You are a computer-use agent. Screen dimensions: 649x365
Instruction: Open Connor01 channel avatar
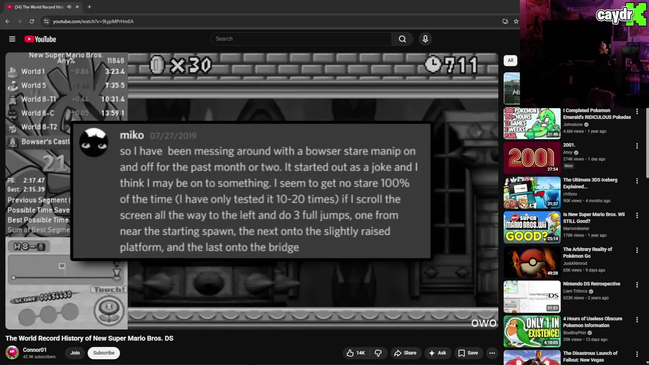[x=12, y=353]
